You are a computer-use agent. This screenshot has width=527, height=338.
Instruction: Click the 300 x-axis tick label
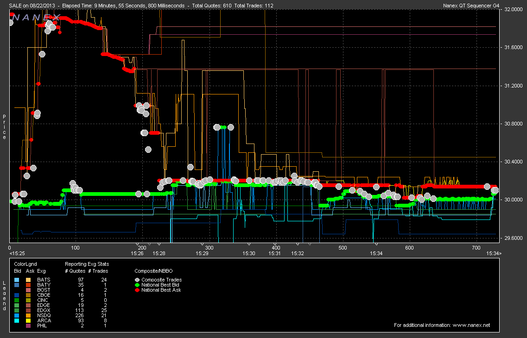(209, 248)
